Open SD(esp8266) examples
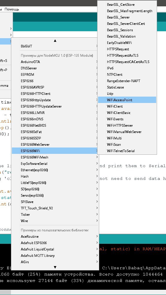 55,189
